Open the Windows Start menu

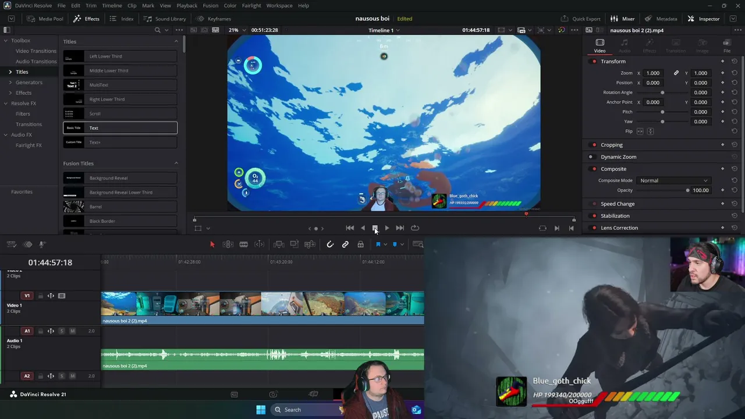coord(261,410)
